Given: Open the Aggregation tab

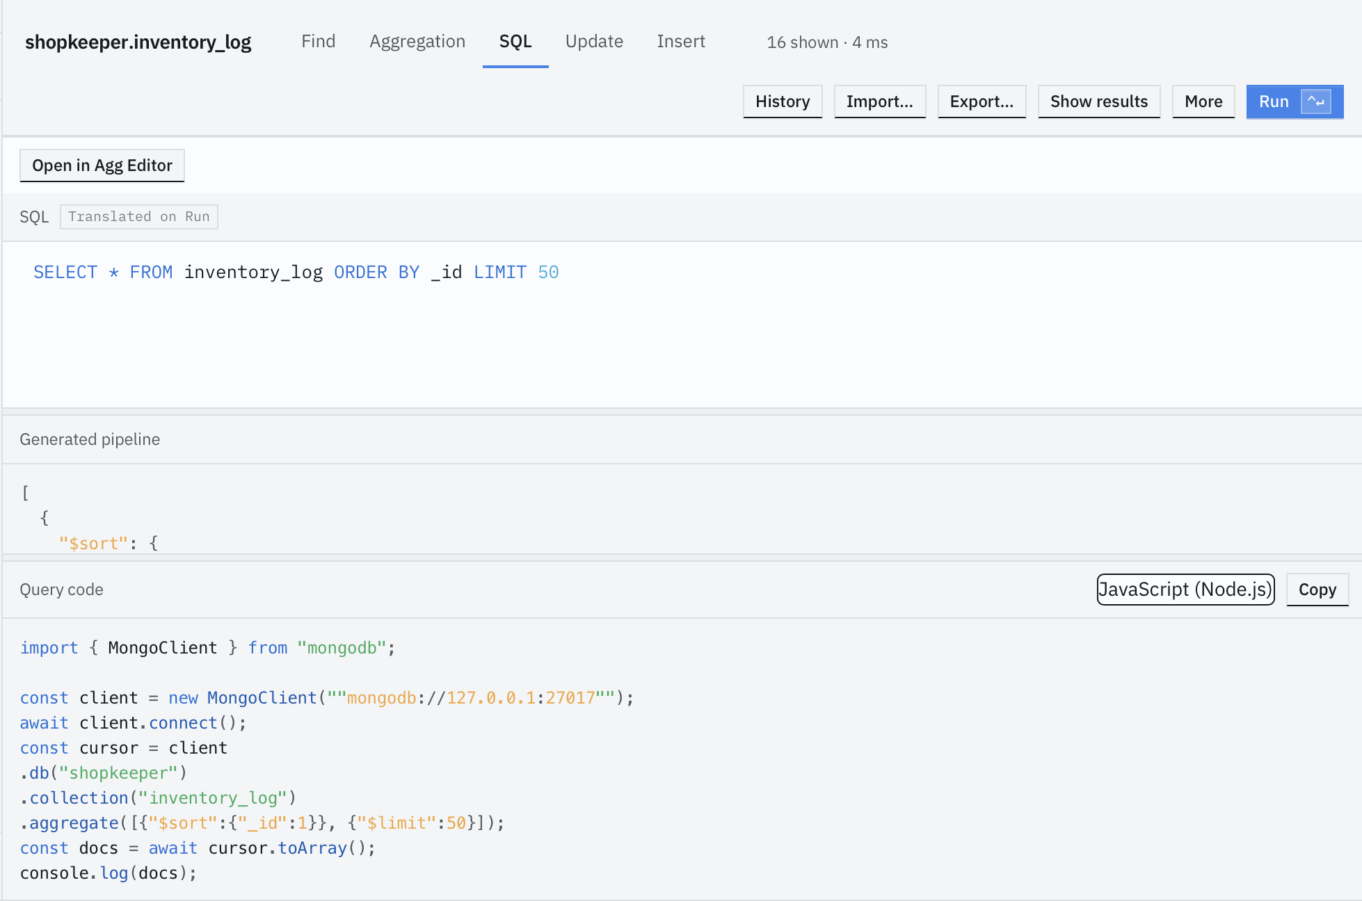Looking at the screenshot, I should (x=417, y=42).
